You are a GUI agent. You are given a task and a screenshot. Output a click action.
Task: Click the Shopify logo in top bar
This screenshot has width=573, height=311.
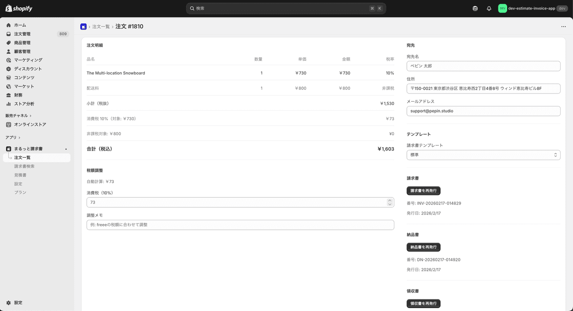click(19, 8)
